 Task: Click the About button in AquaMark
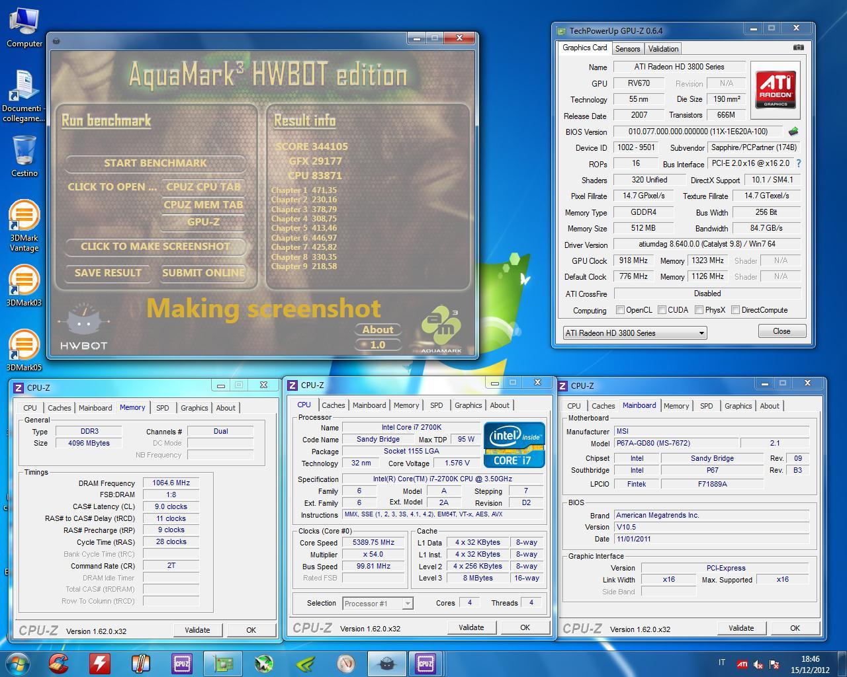click(378, 329)
